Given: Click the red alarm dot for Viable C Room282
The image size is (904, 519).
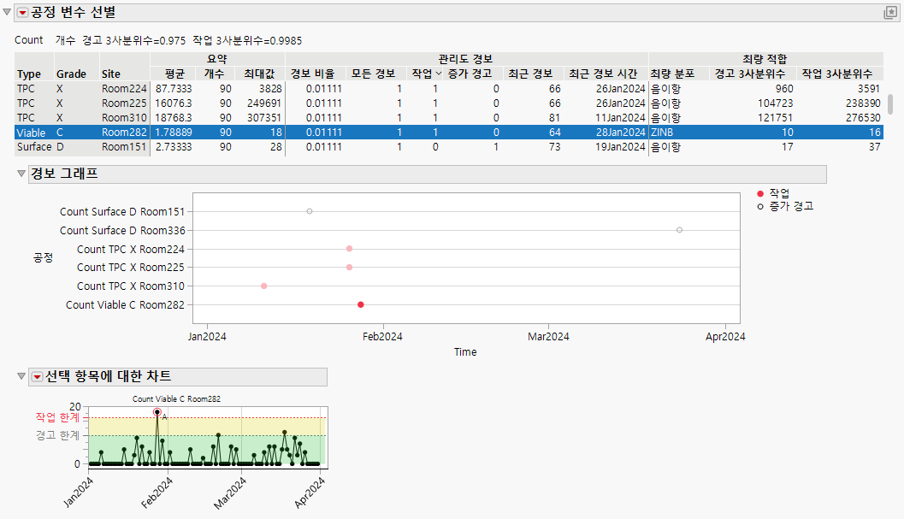Looking at the screenshot, I should (x=360, y=304).
